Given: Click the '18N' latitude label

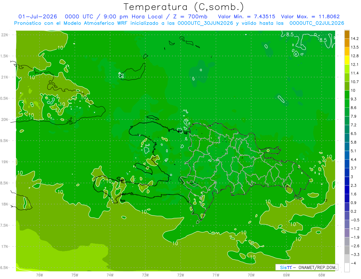Looking at the screenshot, I should tap(5, 204).
